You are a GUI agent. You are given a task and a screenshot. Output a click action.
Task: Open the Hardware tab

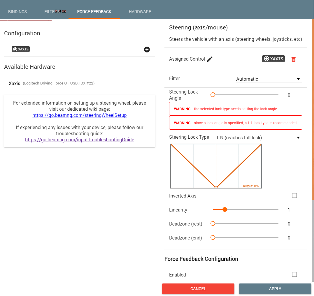[140, 12]
